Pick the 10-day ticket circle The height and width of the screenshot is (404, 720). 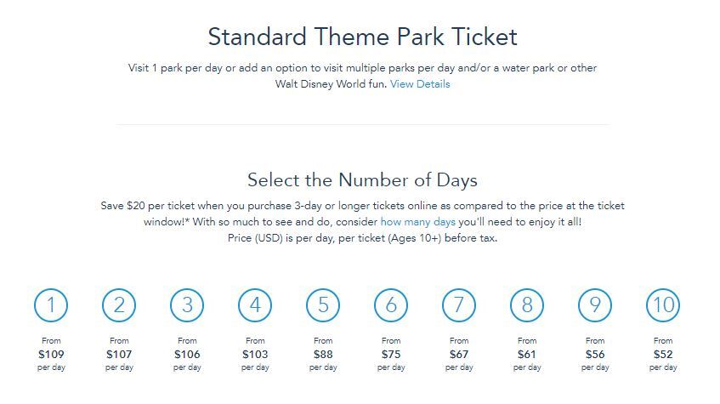(x=662, y=305)
